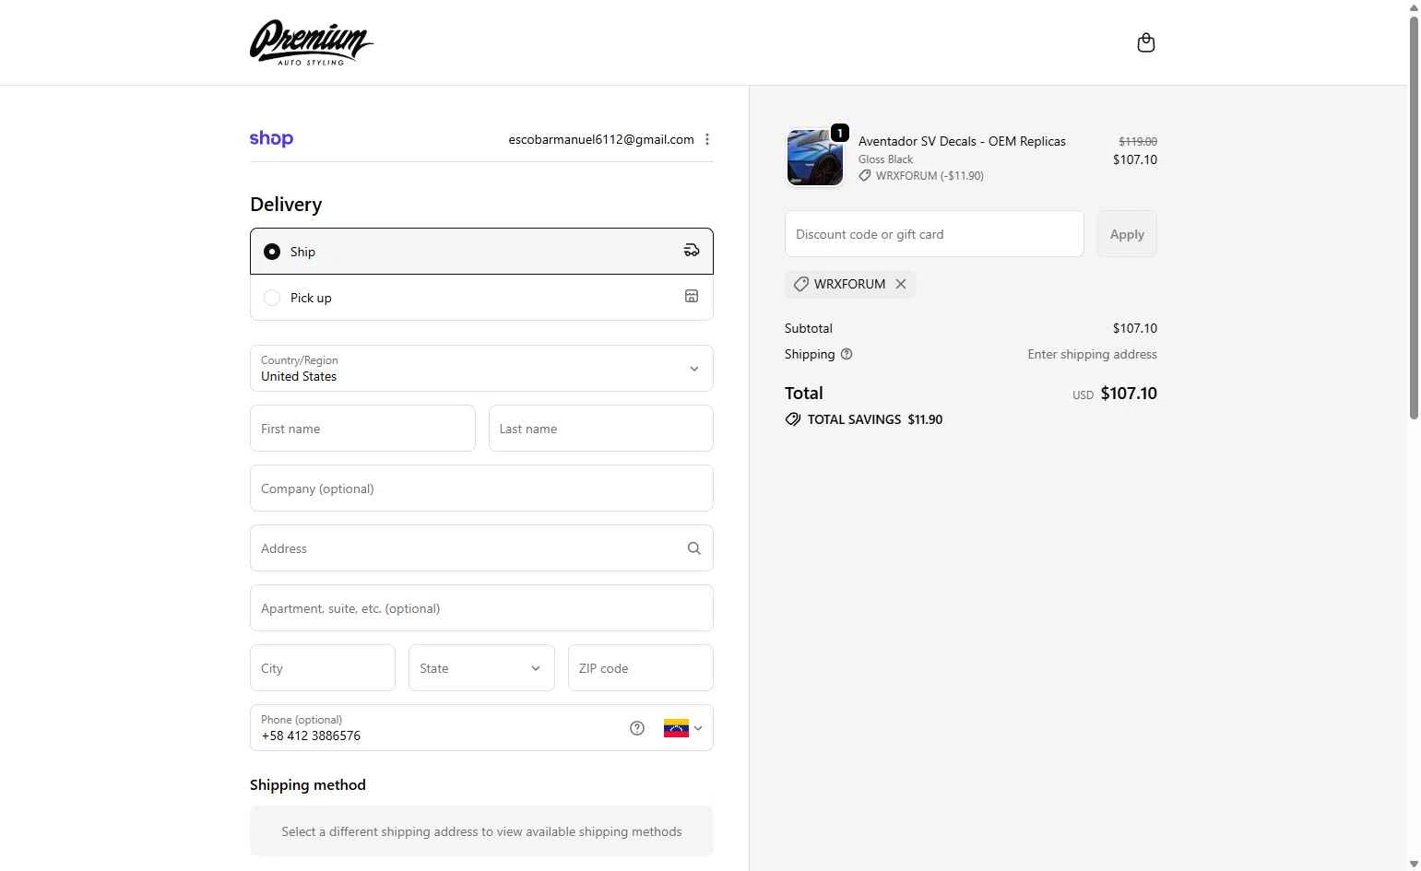Screen dimensions: 1421x871
Task: Open the account options three-dot menu
Action: [x=707, y=139]
